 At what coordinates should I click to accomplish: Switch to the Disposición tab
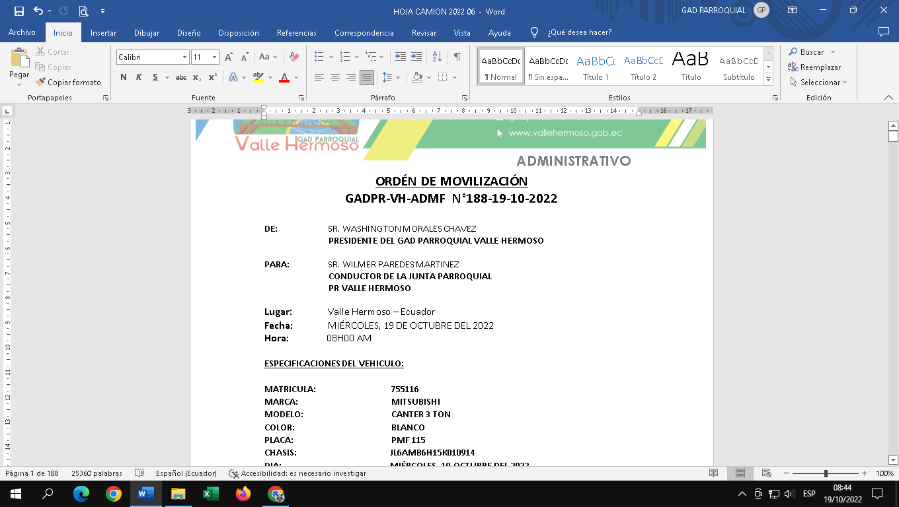point(239,32)
